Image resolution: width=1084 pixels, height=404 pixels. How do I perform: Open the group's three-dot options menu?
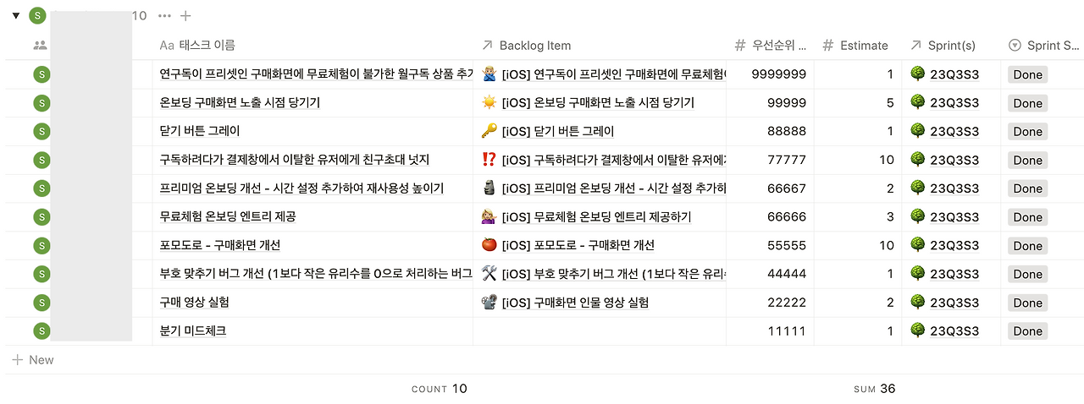tap(164, 15)
